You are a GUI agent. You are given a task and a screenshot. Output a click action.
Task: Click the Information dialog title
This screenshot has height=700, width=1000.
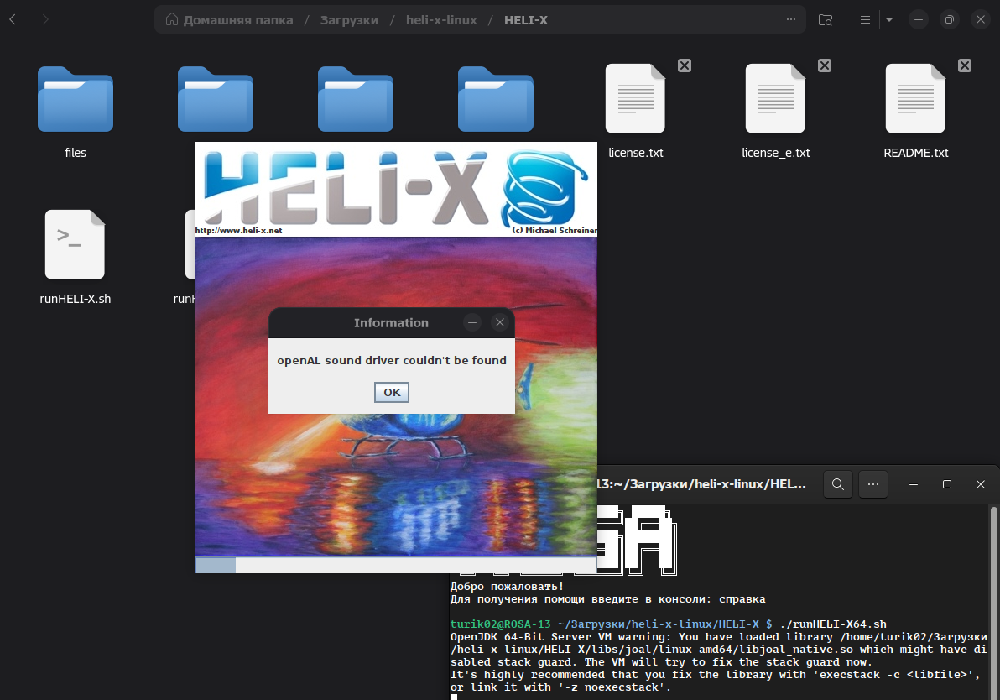(x=391, y=323)
